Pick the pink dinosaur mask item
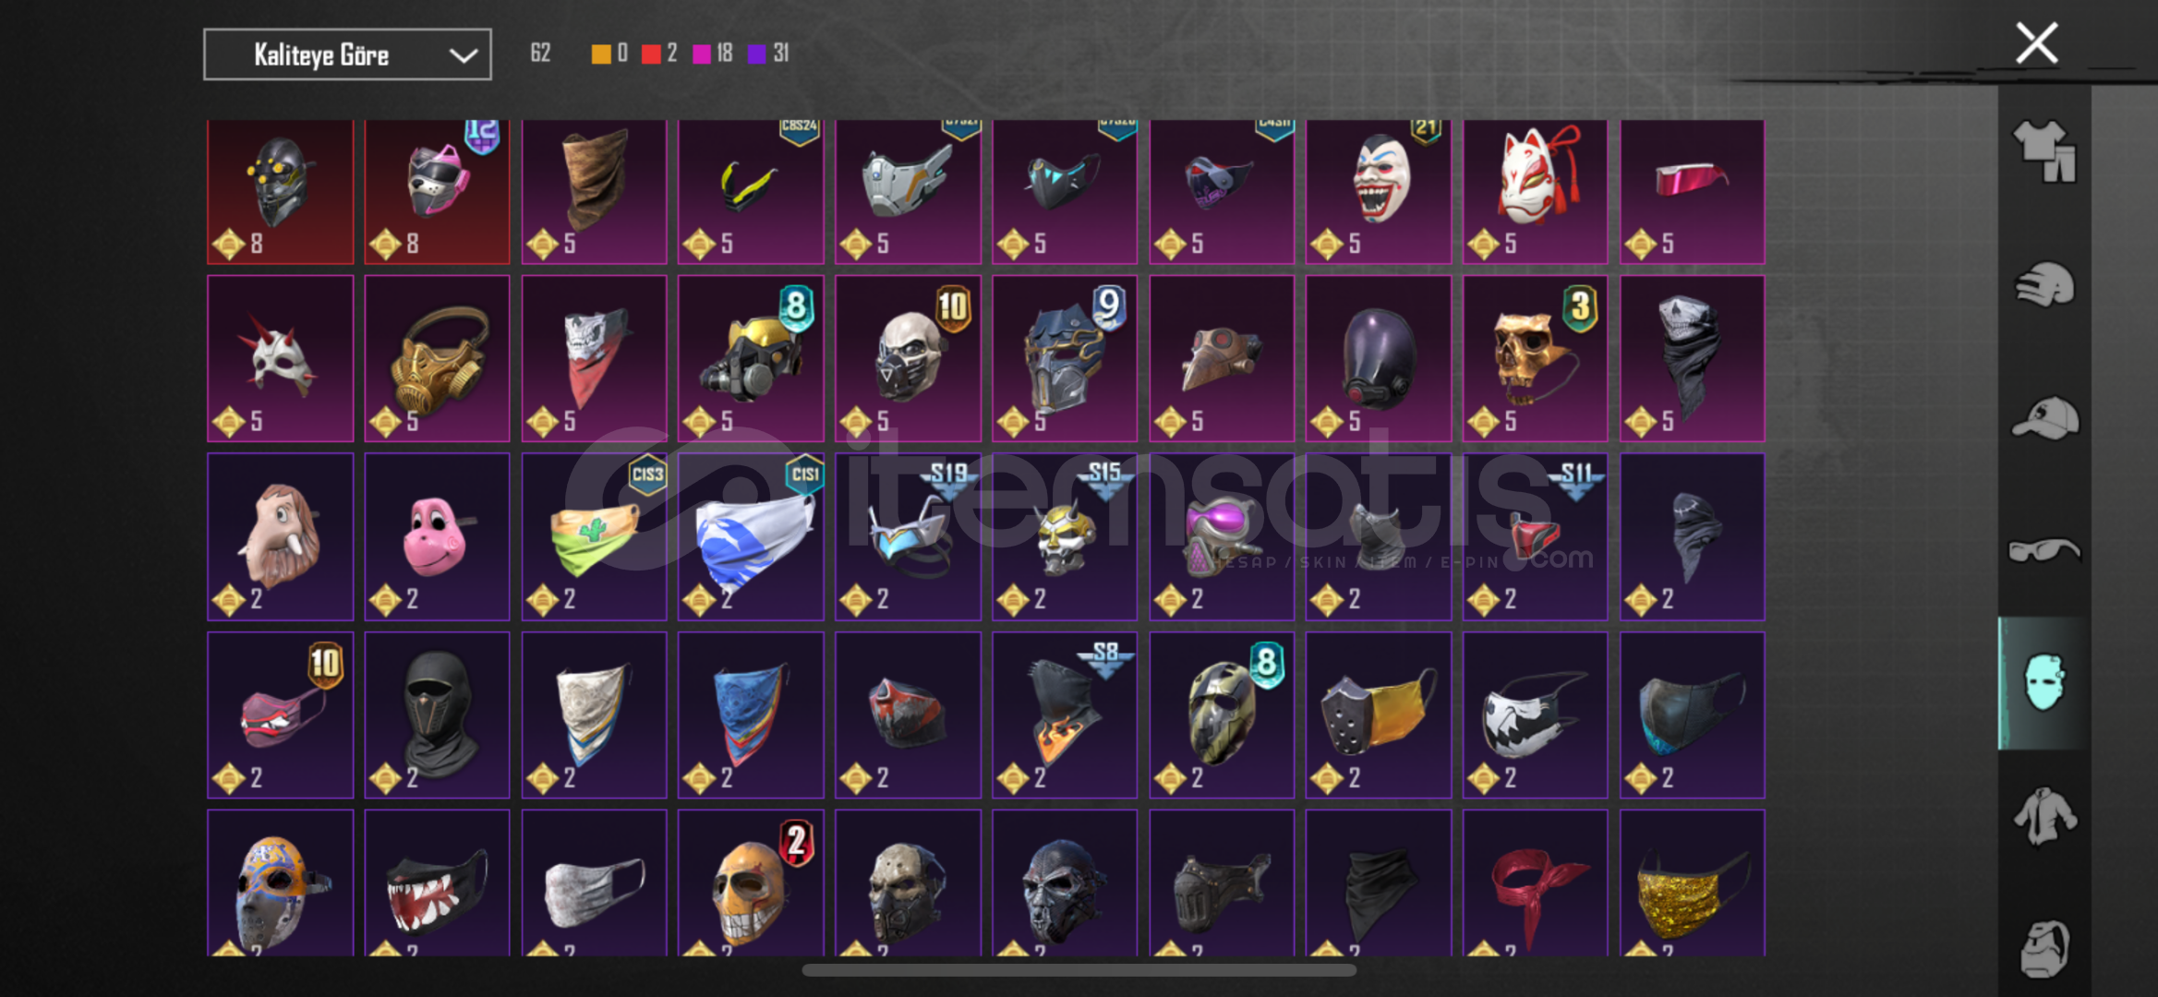Image resolution: width=2158 pixels, height=997 pixels. [x=437, y=536]
